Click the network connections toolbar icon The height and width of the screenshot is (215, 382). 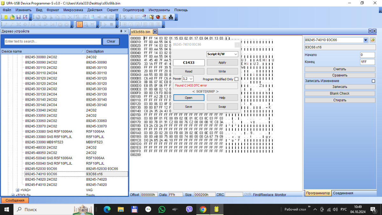(x=171, y=17)
